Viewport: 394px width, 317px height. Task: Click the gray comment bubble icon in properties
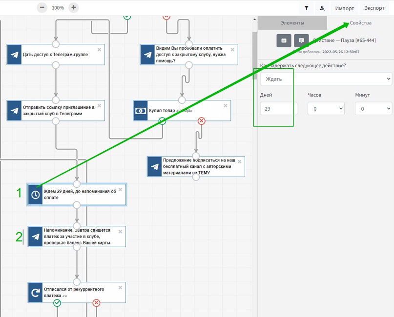click(301, 40)
